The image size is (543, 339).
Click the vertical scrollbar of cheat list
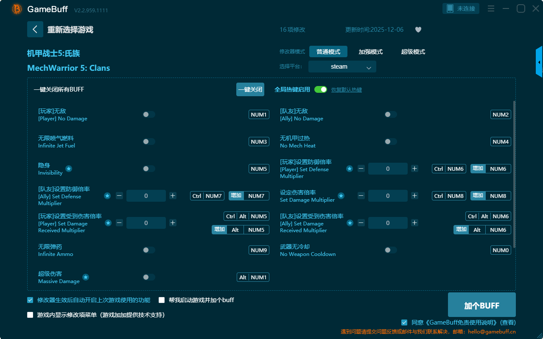pos(515,174)
